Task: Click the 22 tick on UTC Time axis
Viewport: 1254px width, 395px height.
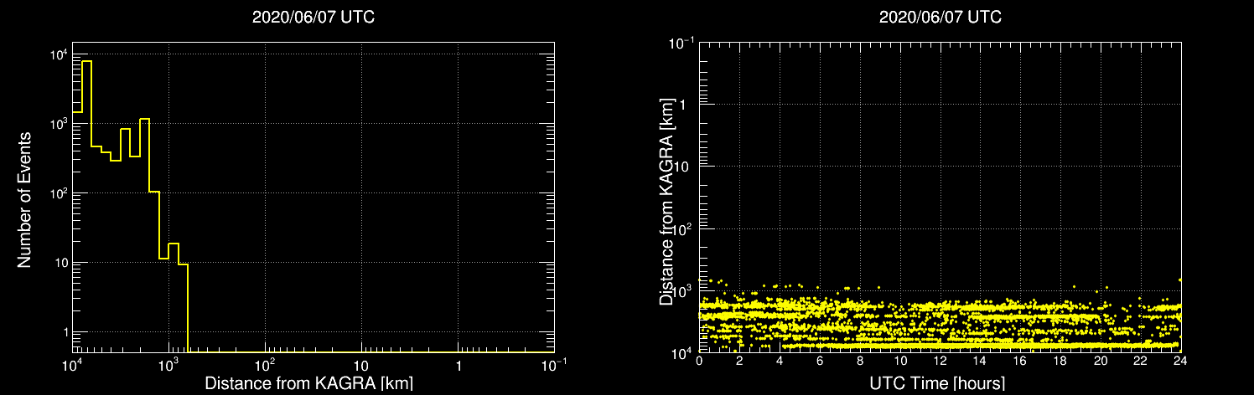Action: click(x=1141, y=360)
